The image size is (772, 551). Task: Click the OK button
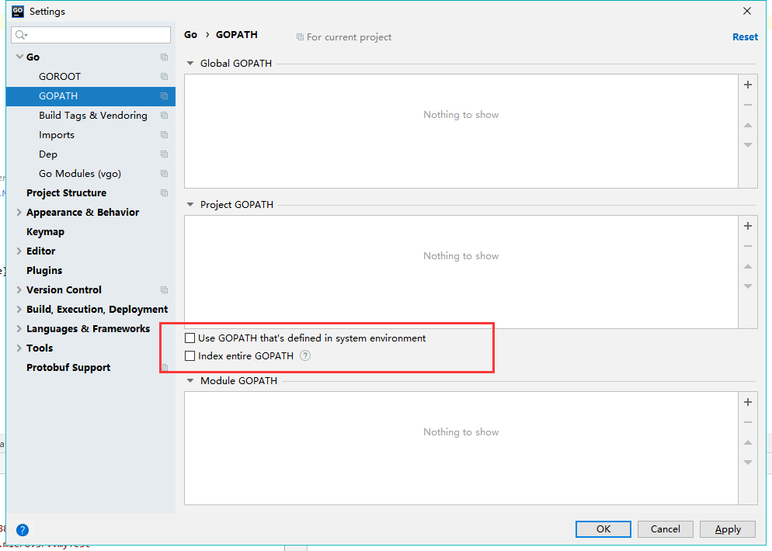coord(603,529)
